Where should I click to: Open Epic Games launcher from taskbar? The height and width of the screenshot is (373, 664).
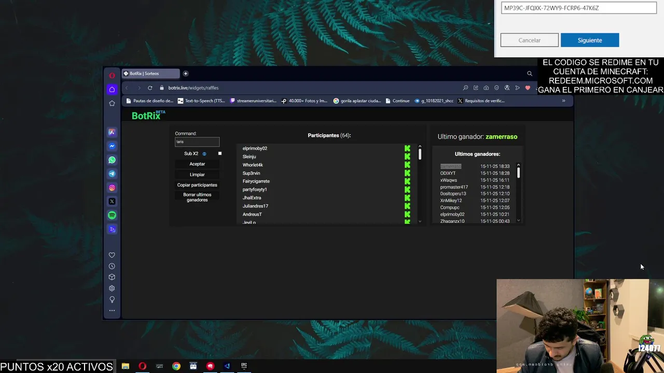244,366
